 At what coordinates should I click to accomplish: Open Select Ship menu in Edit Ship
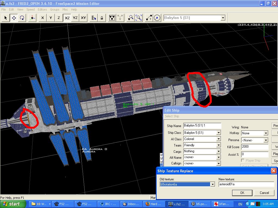[172, 116]
